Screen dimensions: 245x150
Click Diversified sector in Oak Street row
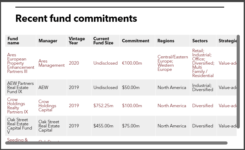[203, 126]
